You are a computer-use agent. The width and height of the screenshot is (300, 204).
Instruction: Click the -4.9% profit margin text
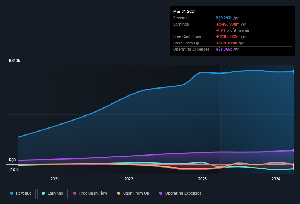click(x=233, y=30)
